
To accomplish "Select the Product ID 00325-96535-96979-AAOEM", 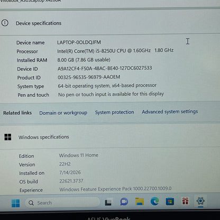I will click(x=89, y=77).
